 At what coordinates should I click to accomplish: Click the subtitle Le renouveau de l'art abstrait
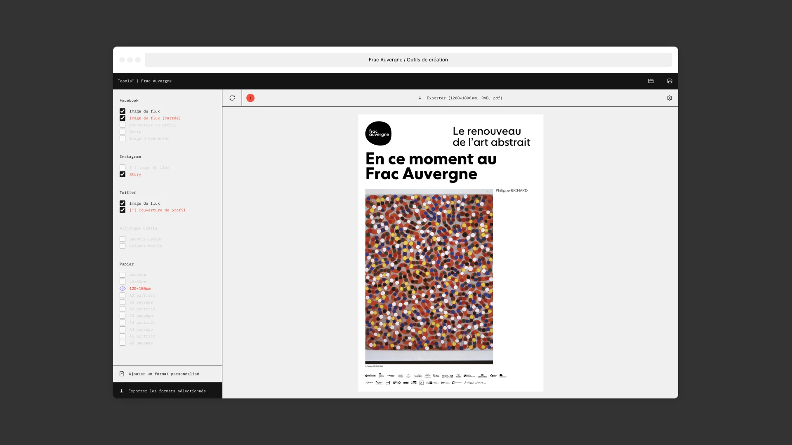coord(491,137)
